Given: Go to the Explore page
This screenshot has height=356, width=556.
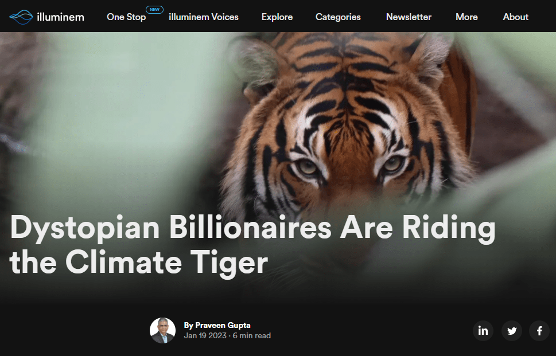Looking at the screenshot, I should pyautogui.click(x=277, y=17).
